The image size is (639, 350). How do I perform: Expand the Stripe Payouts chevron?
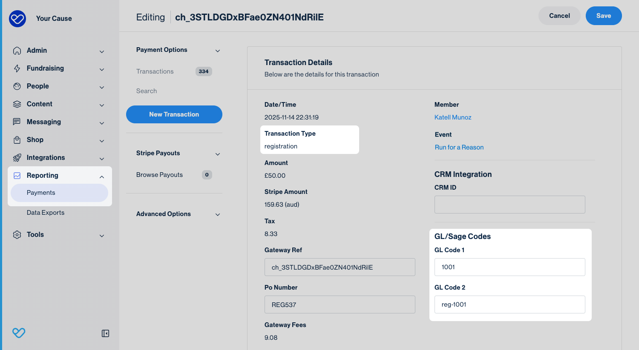(x=218, y=154)
